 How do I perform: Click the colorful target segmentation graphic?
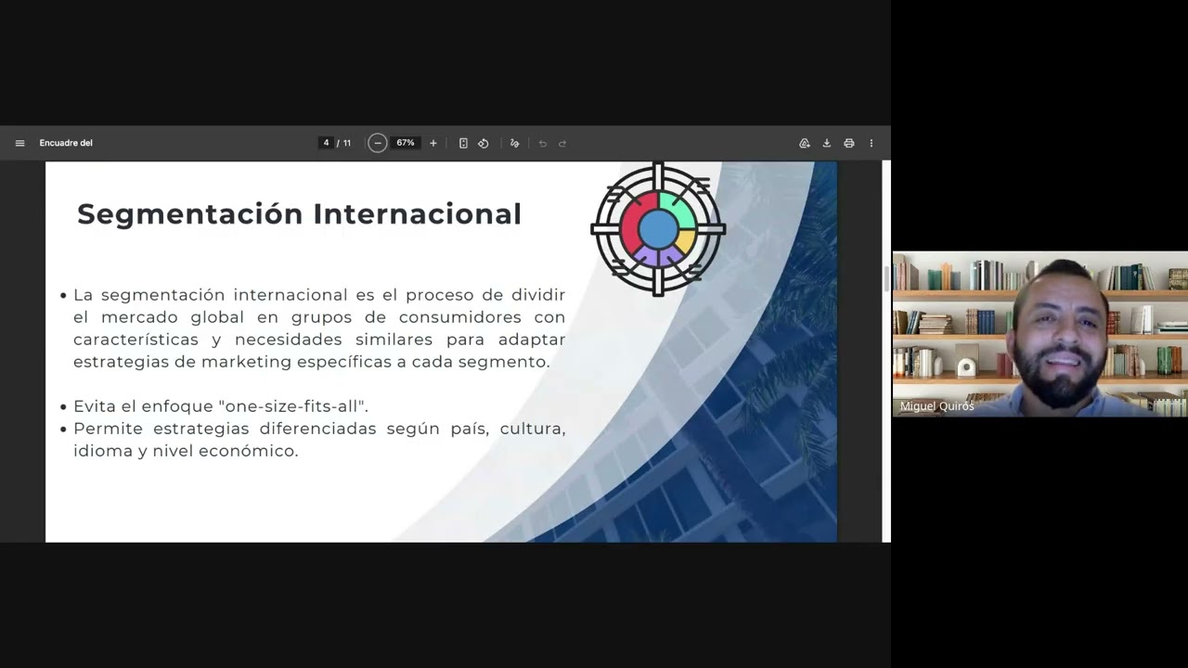(658, 229)
